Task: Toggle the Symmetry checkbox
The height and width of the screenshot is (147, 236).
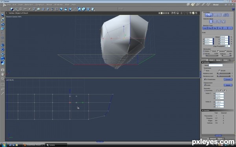Action: (205, 91)
